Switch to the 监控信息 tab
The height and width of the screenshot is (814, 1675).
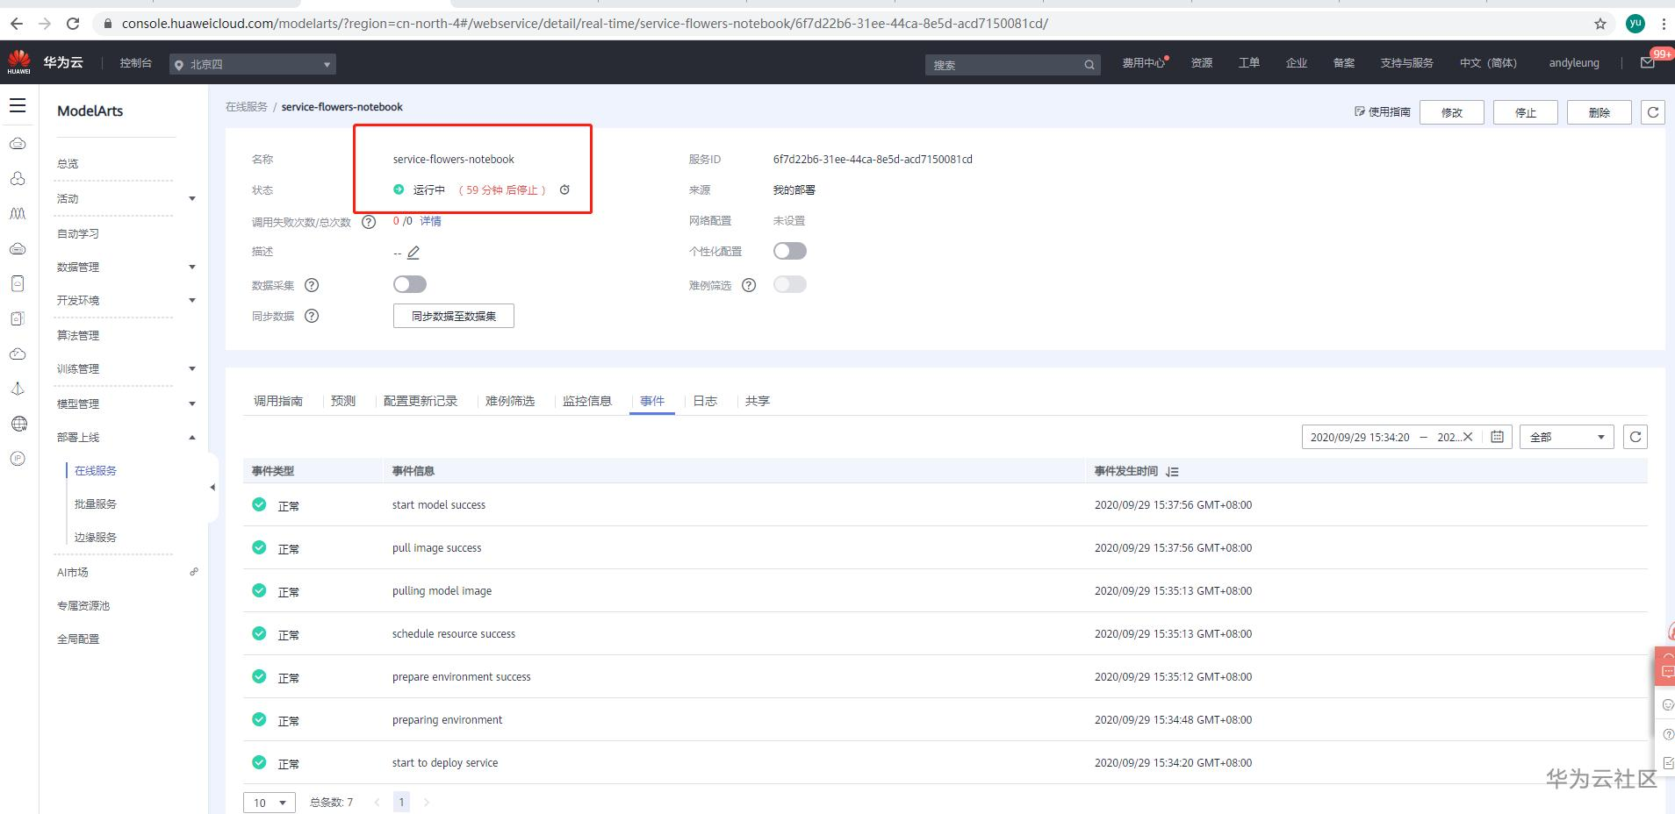coord(587,401)
